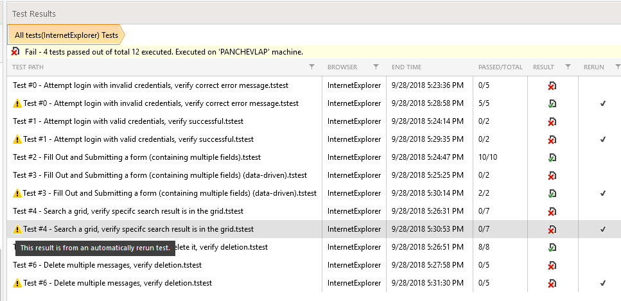Screen dimensions: 621x301
Task: Click the failed result icon for Test #1 at 5:24:14 PM
Action: click(x=552, y=121)
